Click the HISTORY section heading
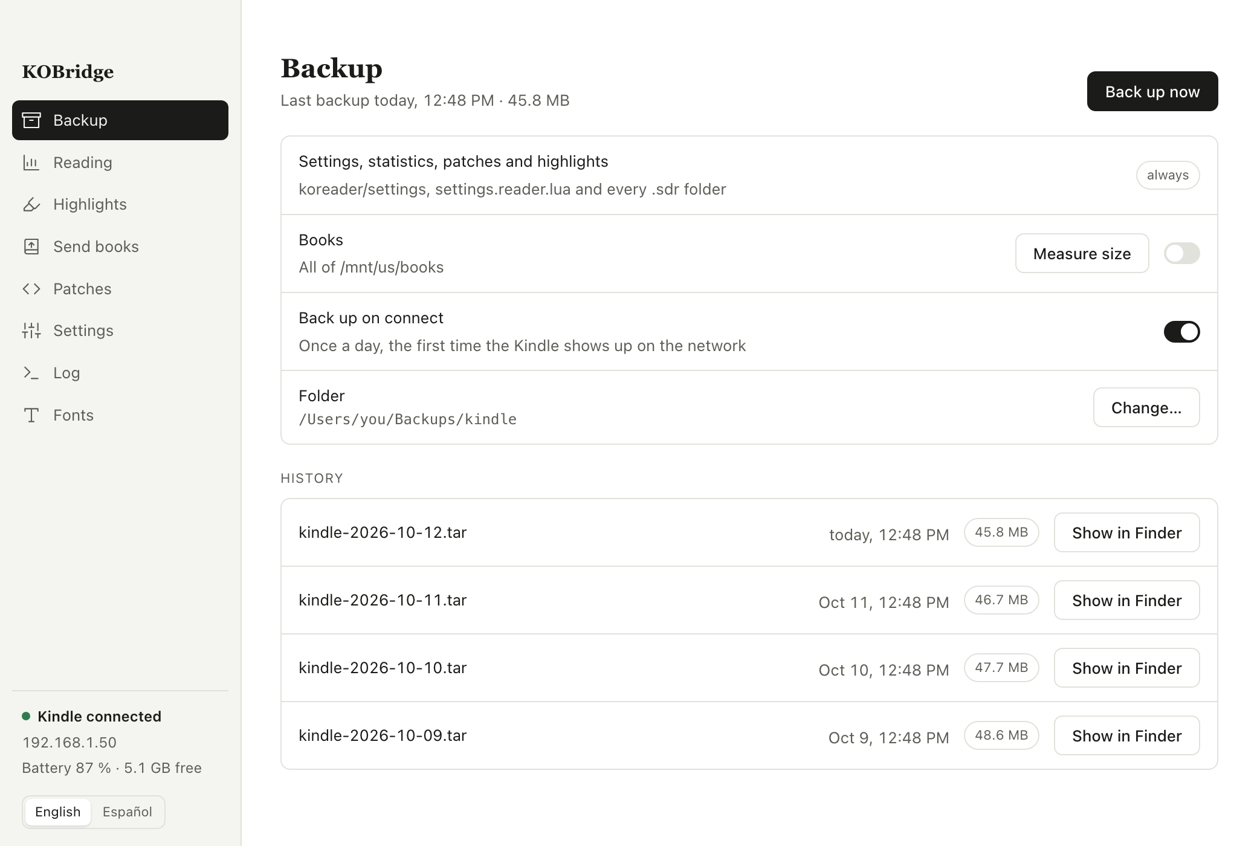This screenshot has width=1257, height=846. coord(312,478)
